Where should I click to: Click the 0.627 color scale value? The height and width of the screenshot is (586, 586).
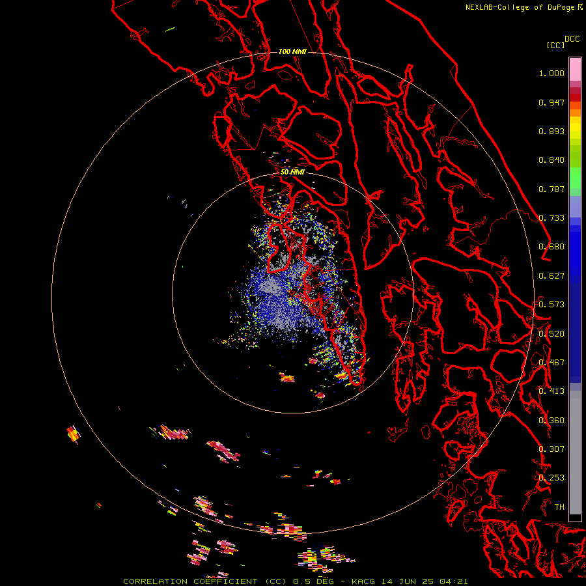coord(551,276)
